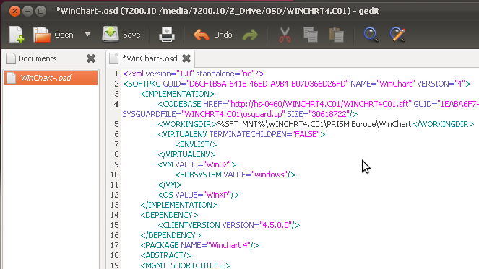Redo last action with green arrow
Viewport: 479px width, 269px height.
pyautogui.click(x=250, y=35)
